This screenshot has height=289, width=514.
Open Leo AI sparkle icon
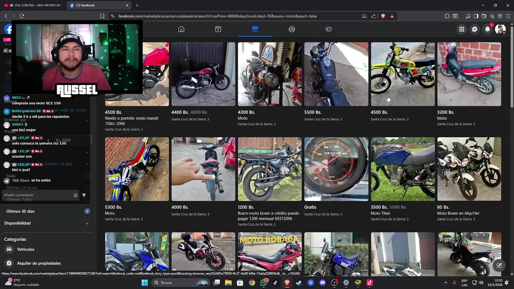492,16
